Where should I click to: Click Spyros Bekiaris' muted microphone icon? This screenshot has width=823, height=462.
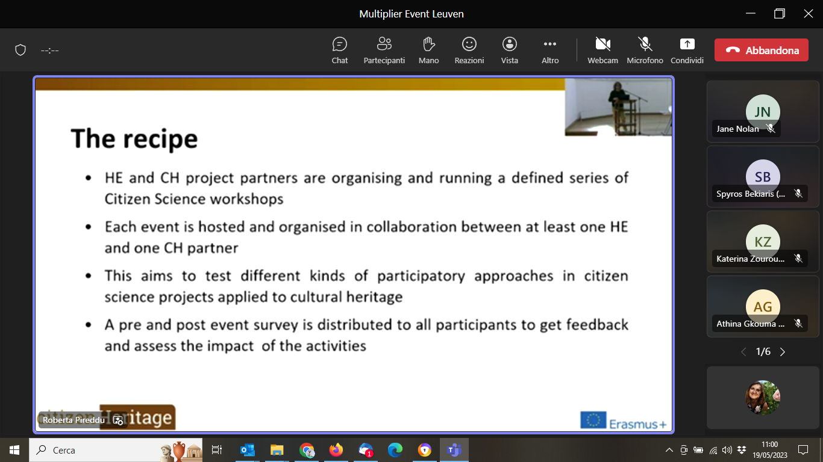798,194
